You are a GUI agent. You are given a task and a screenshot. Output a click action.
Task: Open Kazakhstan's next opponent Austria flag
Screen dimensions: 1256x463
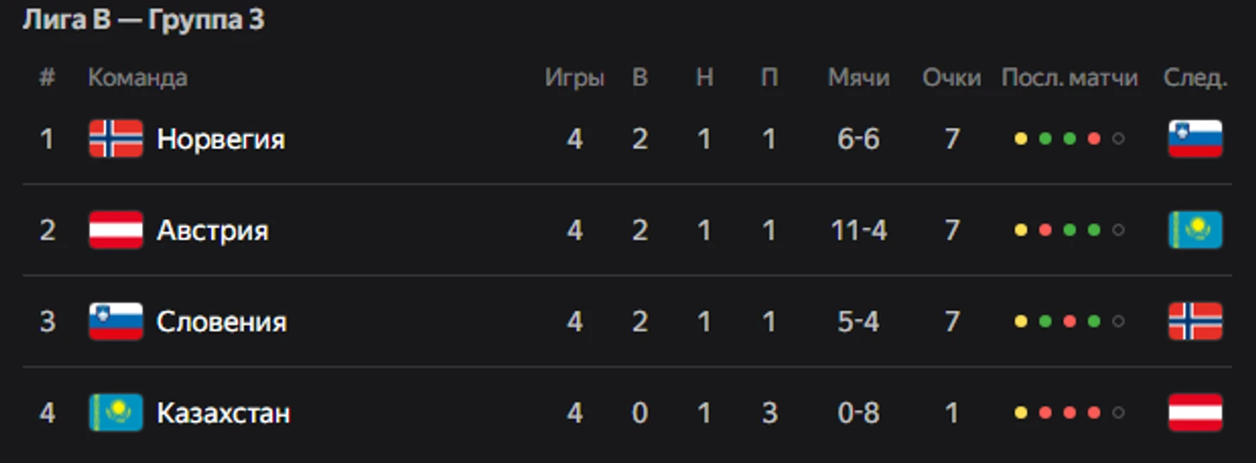[1195, 412]
